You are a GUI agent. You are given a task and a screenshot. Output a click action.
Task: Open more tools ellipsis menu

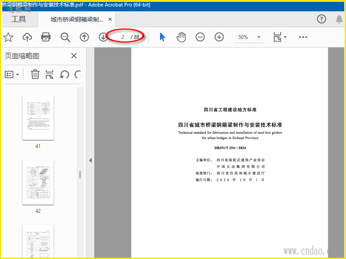click(303, 37)
